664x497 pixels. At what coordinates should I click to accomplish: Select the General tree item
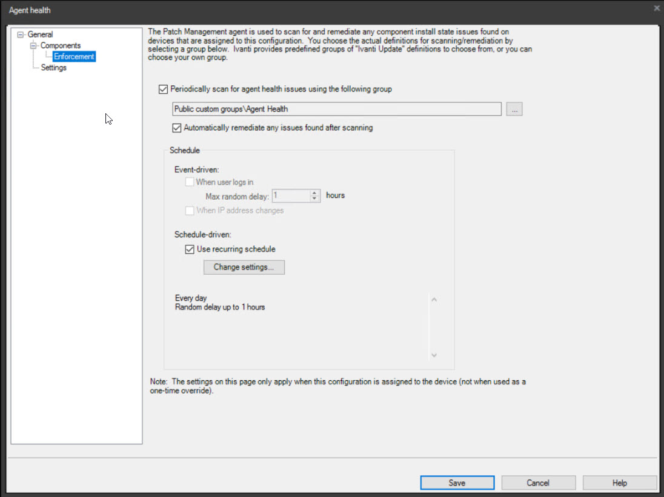point(40,35)
